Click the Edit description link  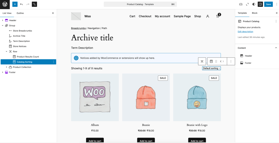[x=245, y=32]
